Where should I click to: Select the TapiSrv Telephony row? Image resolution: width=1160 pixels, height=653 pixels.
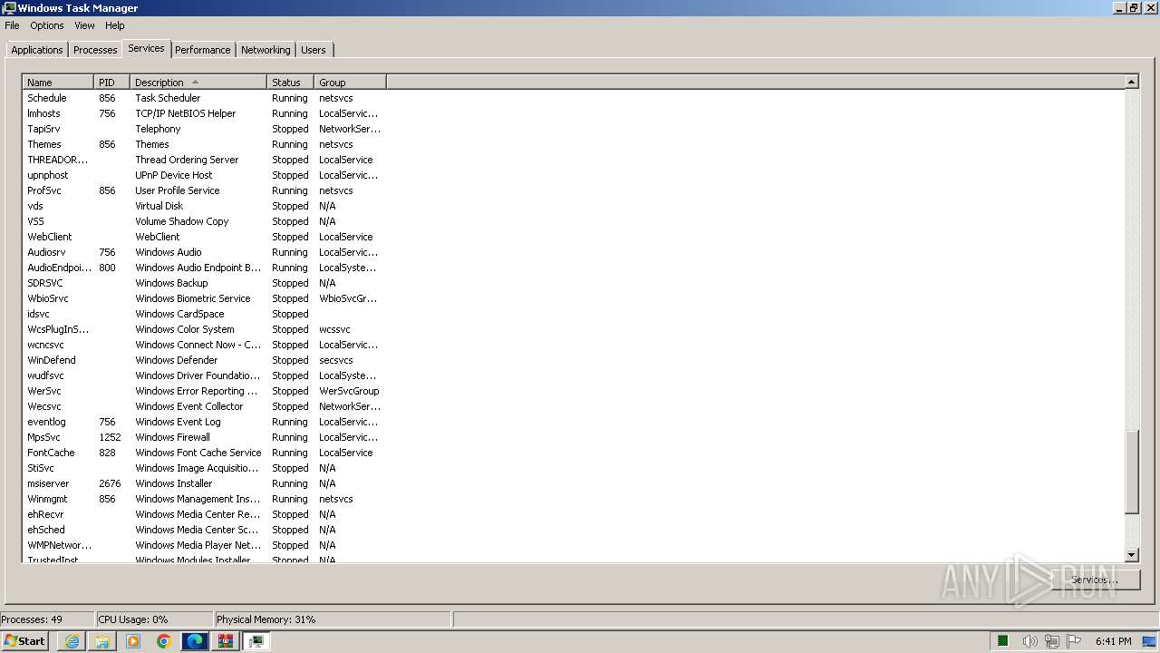pos(205,129)
